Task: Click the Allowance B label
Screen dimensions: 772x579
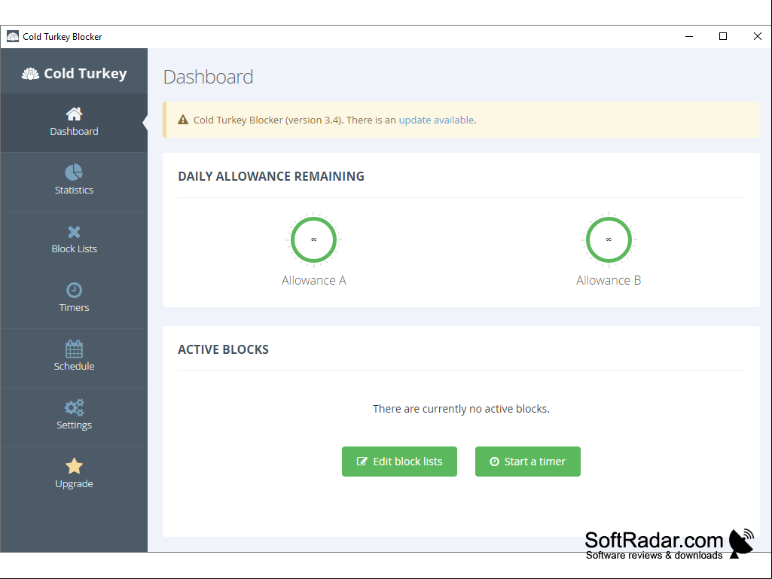Action: pos(609,280)
